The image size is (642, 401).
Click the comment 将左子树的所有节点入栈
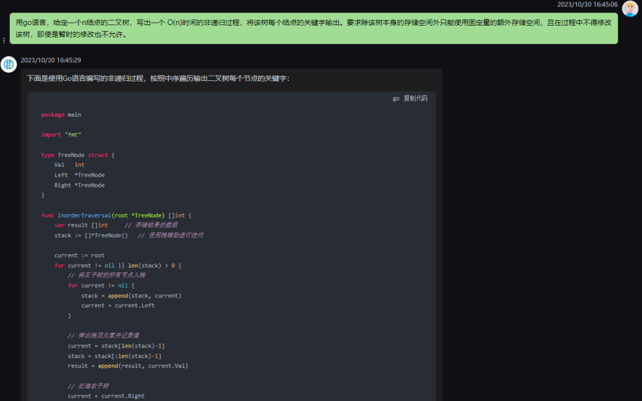pyautogui.click(x=106, y=275)
